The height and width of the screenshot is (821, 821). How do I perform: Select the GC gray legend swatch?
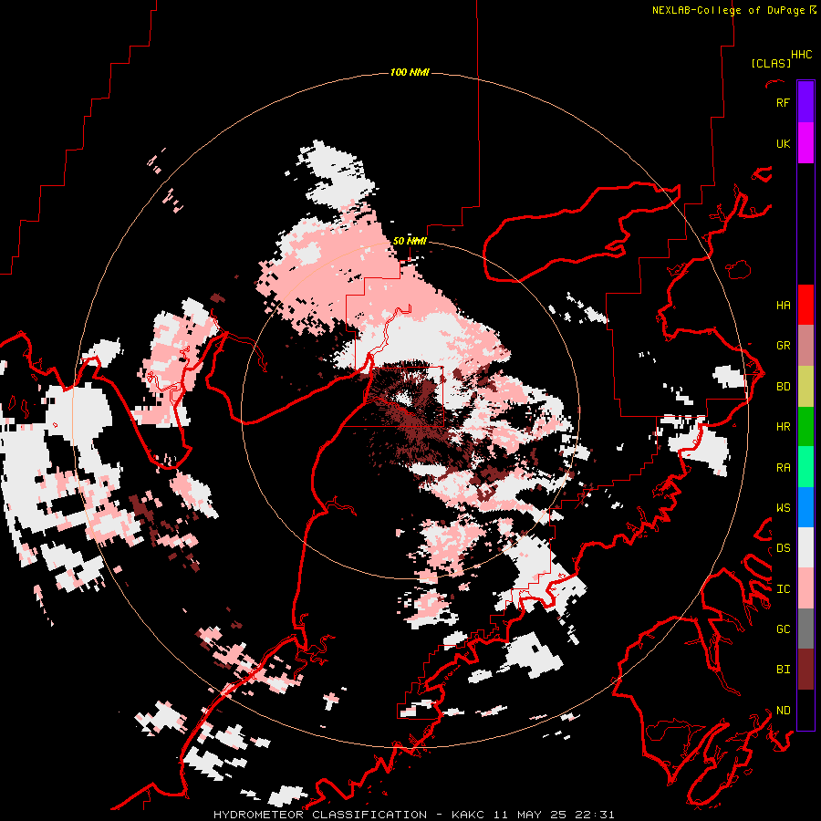[805, 629]
